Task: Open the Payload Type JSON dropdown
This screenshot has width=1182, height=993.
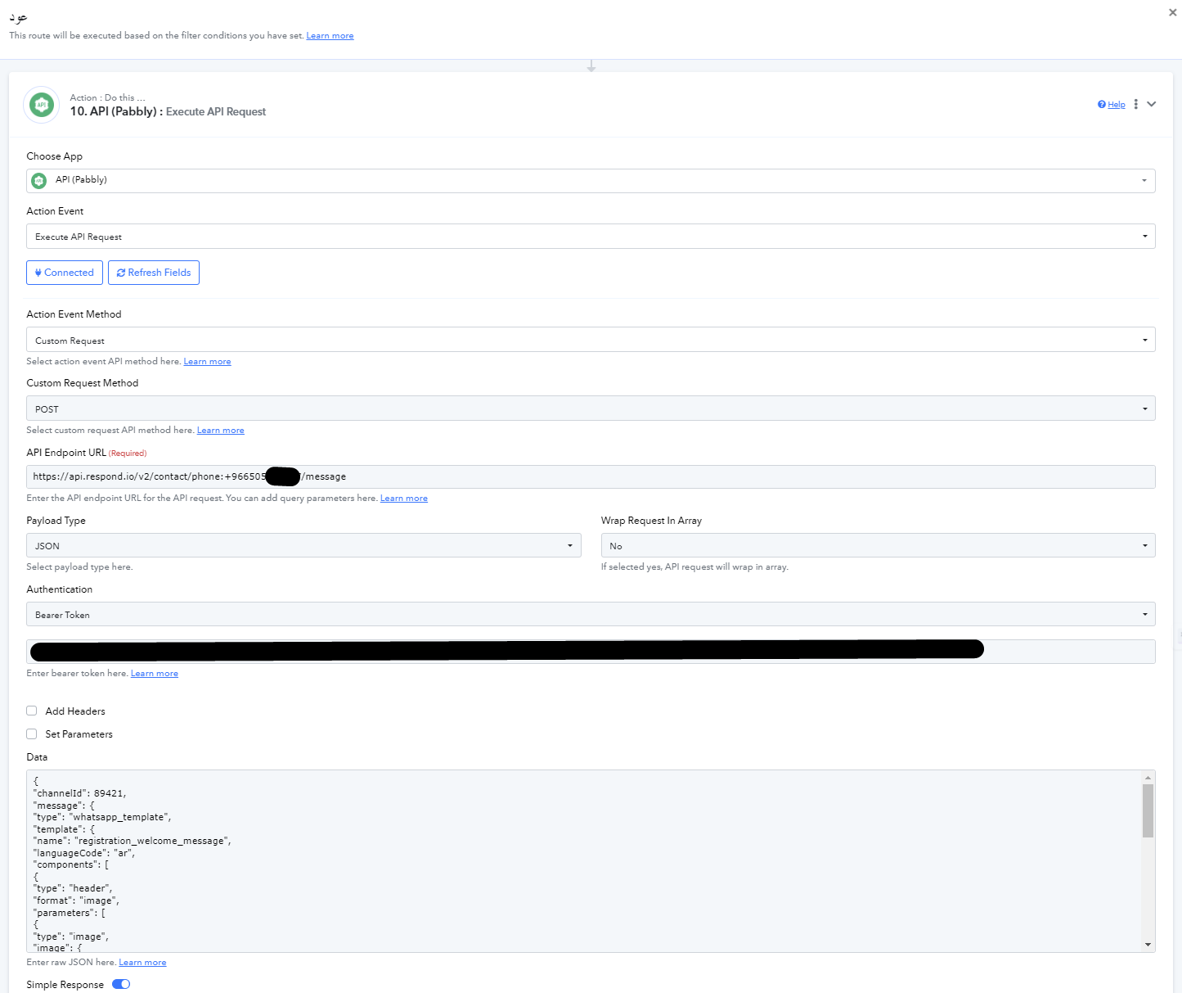Action: pyautogui.click(x=303, y=545)
